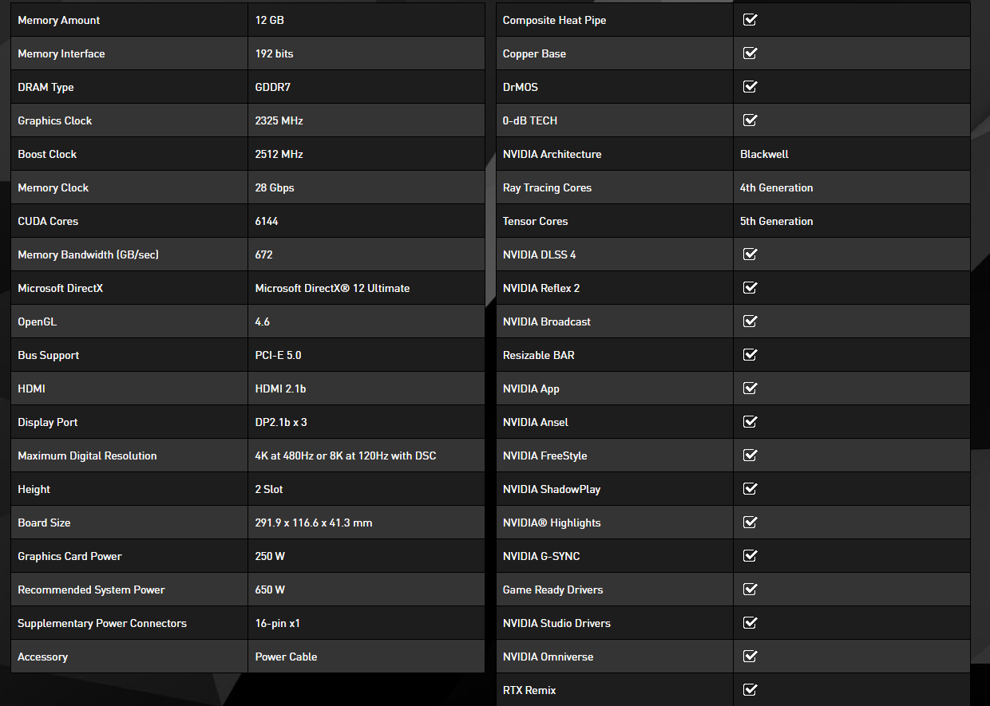Viewport: 990px width, 706px height.
Task: Click the Game Ready Drivers checkmark
Action: (750, 590)
